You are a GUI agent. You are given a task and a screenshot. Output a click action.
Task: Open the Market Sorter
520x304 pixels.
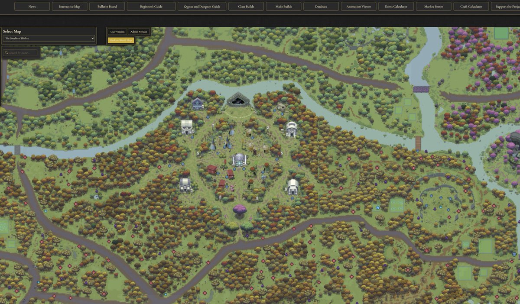tap(434, 6)
